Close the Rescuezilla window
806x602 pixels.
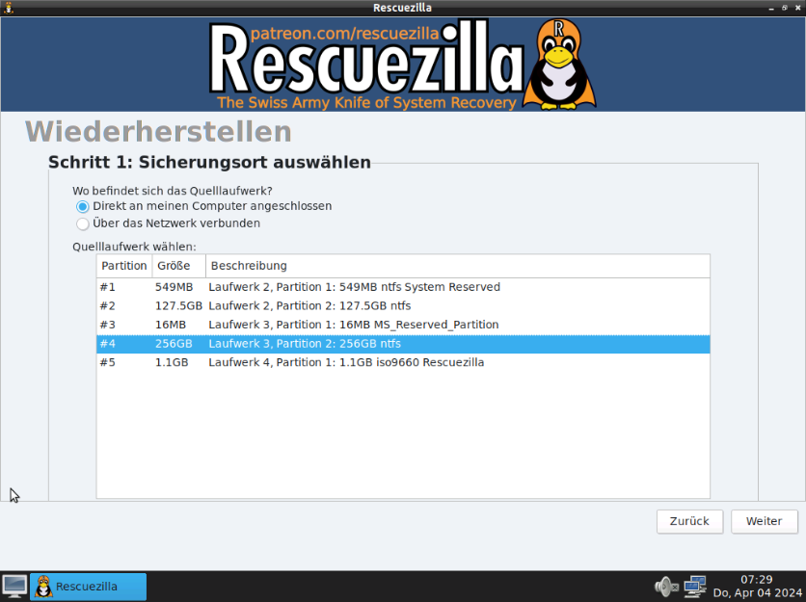click(796, 8)
